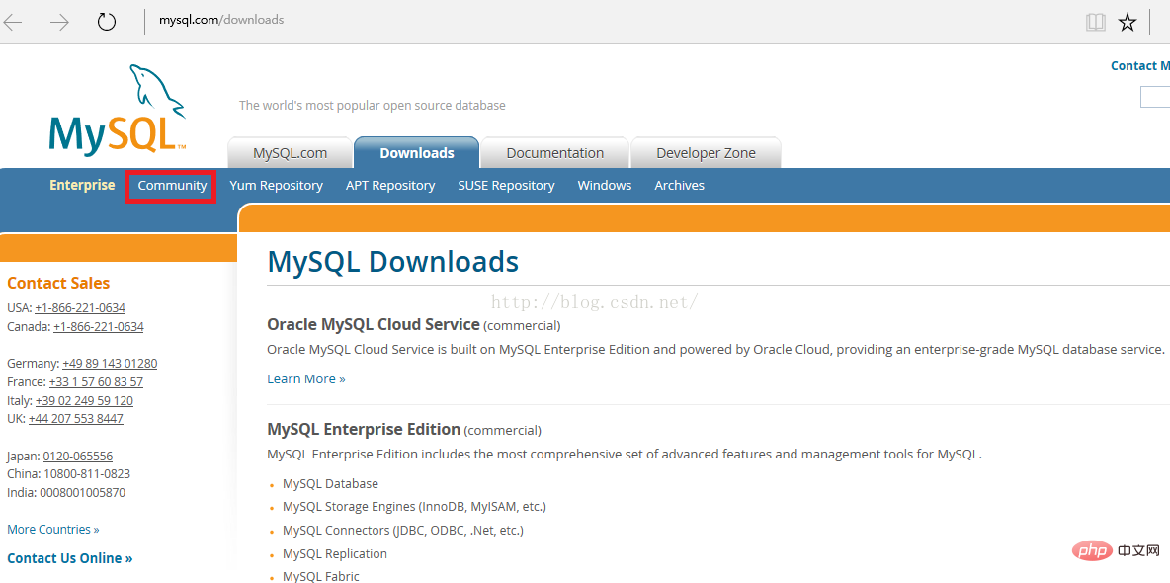Open reading view book icon
The image size is (1170, 583).
coord(1095,23)
